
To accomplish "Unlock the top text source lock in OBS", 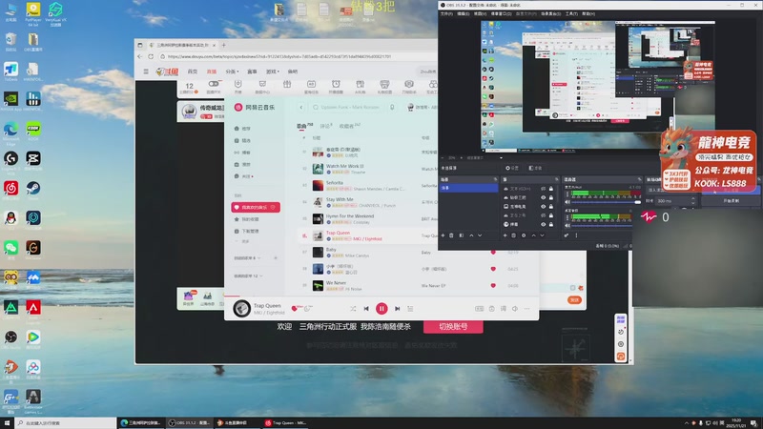I will [x=551, y=189].
